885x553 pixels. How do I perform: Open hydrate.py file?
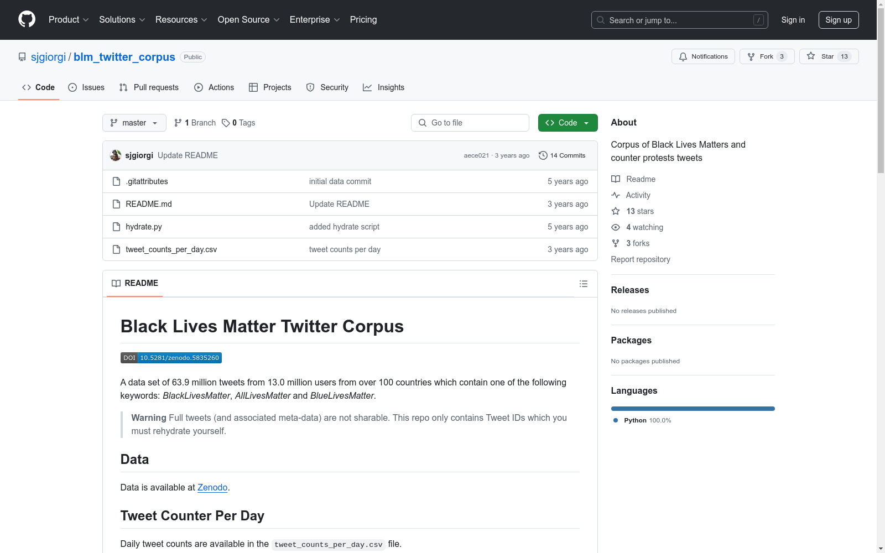[144, 227]
